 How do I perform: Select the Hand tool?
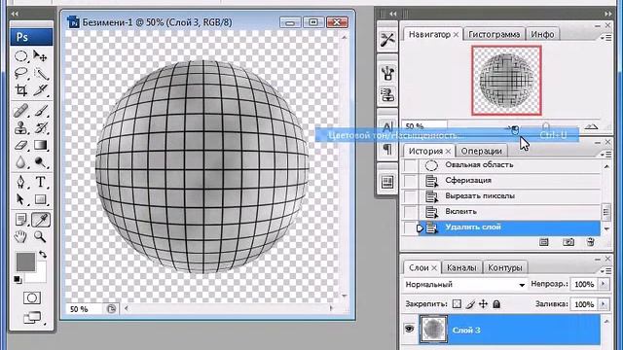[21, 237]
